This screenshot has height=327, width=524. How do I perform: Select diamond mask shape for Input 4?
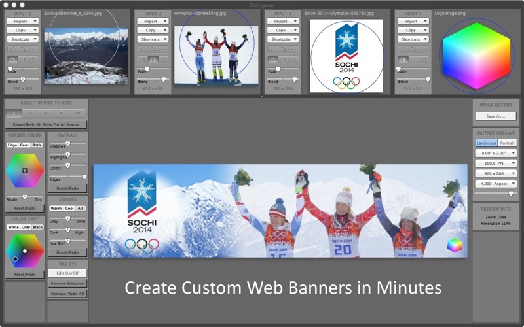pyautogui.click(x=424, y=60)
